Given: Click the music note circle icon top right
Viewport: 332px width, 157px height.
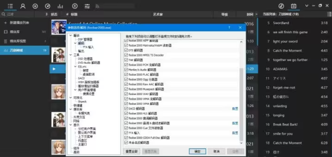Looking at the screenshot, I should tap(281, 6).
